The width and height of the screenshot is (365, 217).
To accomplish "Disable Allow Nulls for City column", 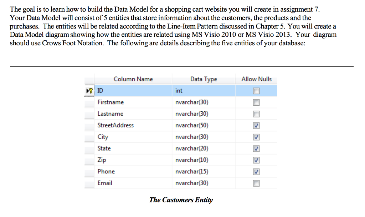I will coord(256,137).
